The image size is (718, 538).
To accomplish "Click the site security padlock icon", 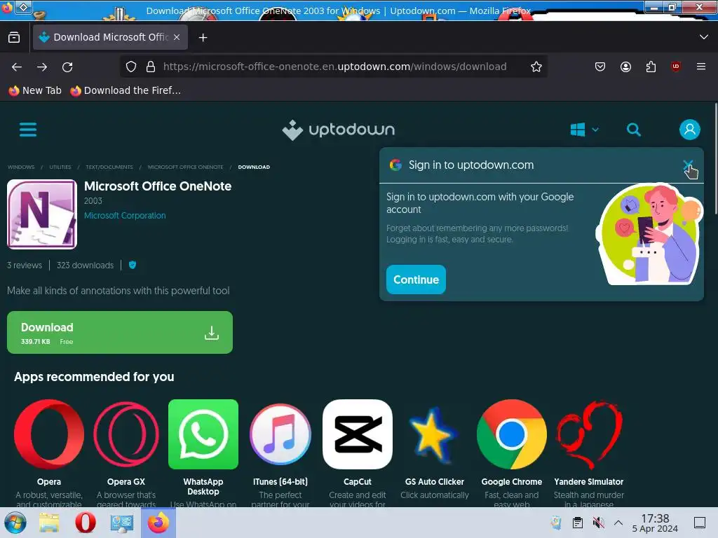I will point(150,67).
